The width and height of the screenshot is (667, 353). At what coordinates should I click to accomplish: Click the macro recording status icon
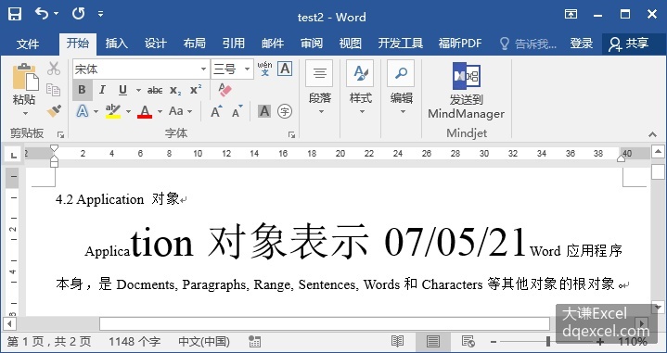[255, 342]
